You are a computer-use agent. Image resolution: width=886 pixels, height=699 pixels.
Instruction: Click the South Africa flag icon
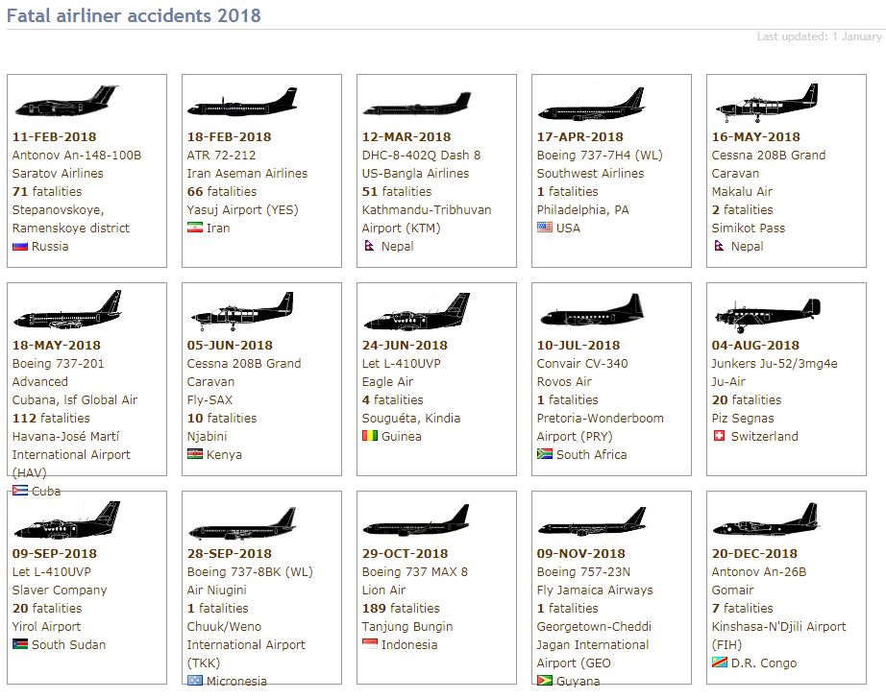pyautogui.click(x=545, y=454)
